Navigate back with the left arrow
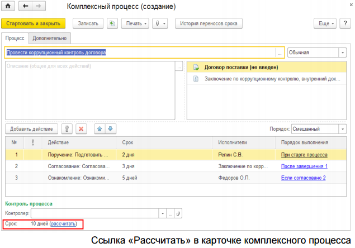355x248 pixels. click(25, 6)
